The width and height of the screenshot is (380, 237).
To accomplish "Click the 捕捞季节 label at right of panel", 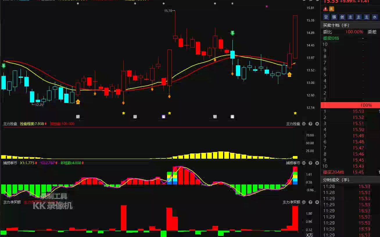I will 293,163.
